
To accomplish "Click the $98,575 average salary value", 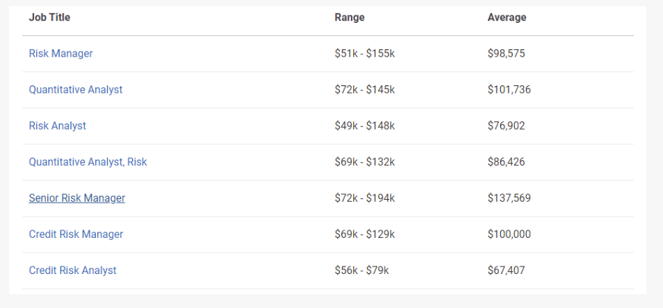I will [506, 53].
